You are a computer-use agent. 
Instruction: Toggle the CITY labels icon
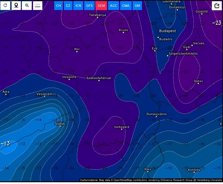pyautogui.click(x=37, y=5)
